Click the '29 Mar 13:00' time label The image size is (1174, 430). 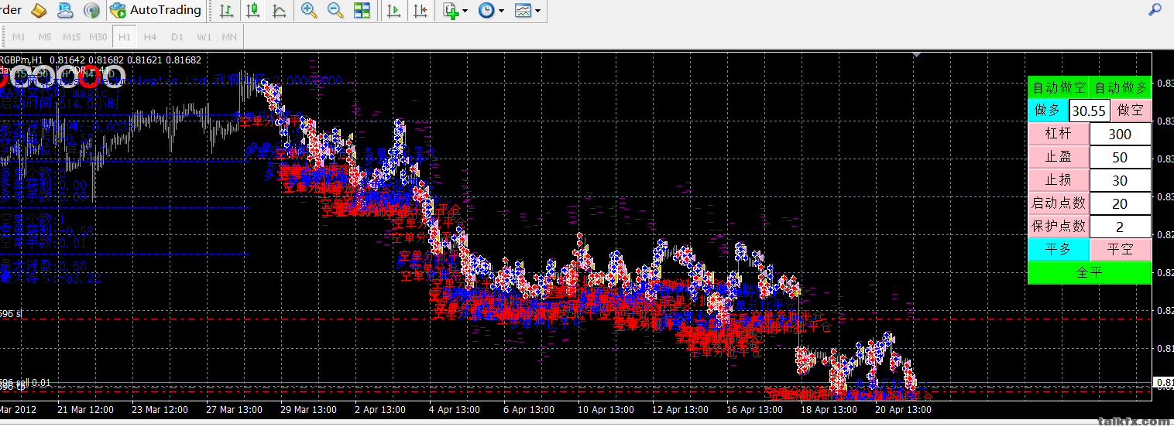click(308, 410)
